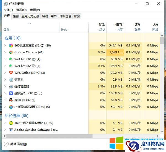Click the 记事本 notepad icon
The height and width of the screenshot is (152, 166).
(x=11, y=80)
